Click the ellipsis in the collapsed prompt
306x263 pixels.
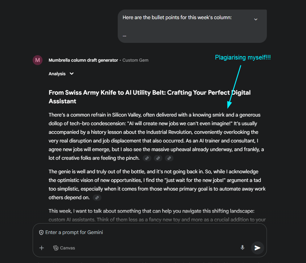(x=124, y=36)
